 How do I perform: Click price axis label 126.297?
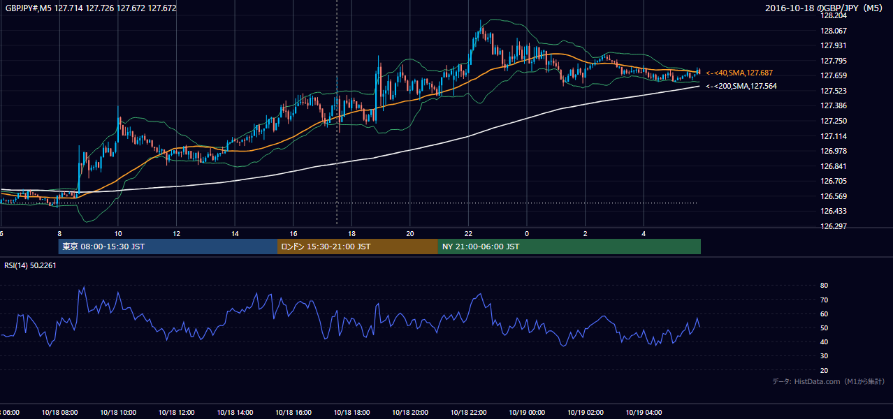tap(834, 226)
